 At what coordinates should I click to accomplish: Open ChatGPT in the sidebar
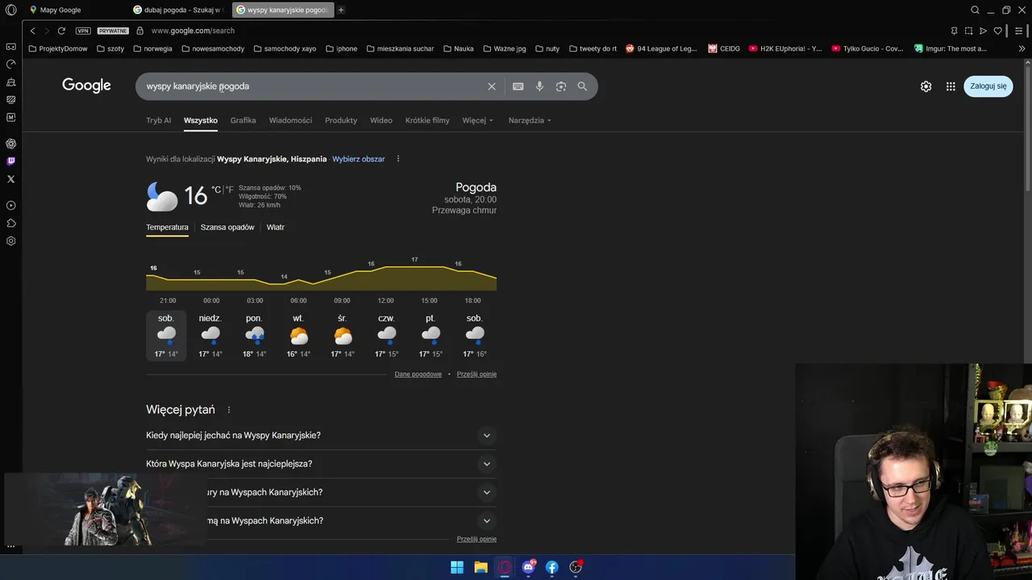point(10,143)
